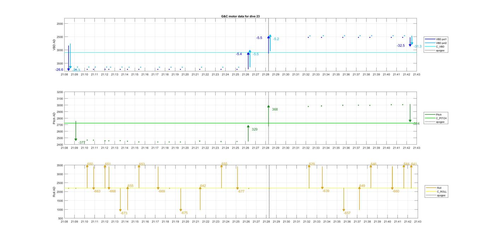
Task: Click the '500' tick on Roll axis
Action: coord(60,218)
